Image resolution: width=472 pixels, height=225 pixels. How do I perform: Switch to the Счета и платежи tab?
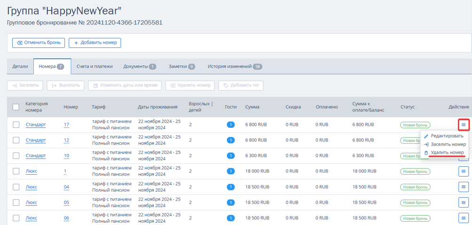pyautogui.click(x=95, y=66)
